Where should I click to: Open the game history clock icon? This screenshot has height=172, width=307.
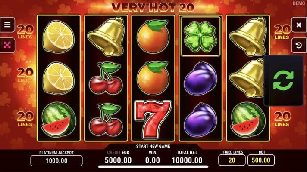299,45
